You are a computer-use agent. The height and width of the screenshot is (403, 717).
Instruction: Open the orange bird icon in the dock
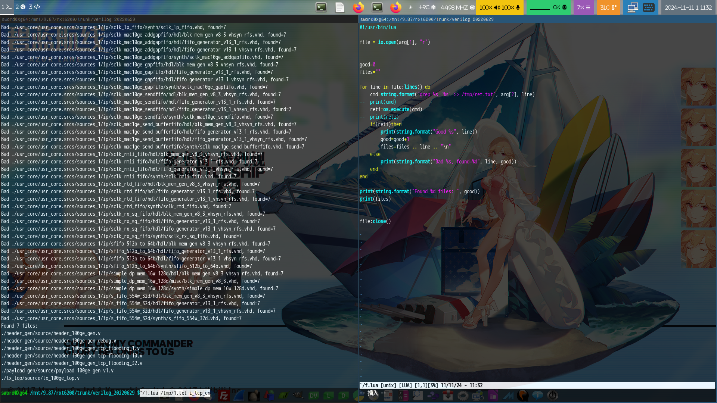click(x=523, y=396)
